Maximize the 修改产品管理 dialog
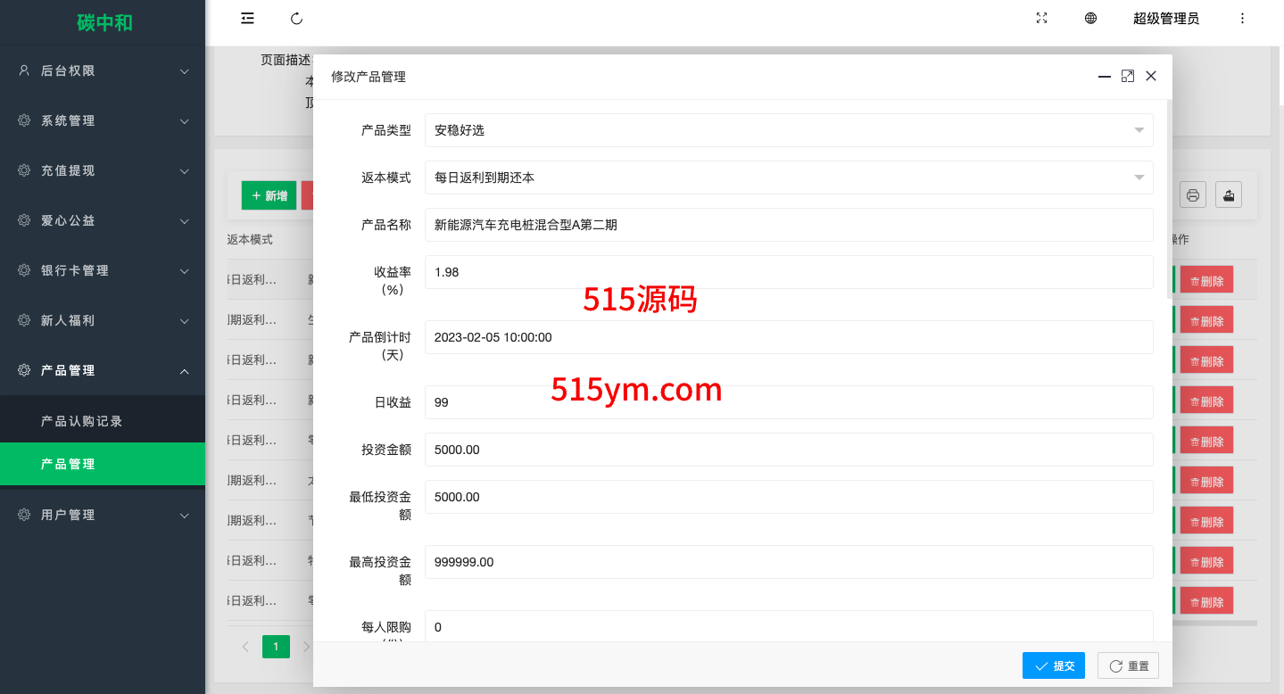Viewport: 1284px width, 694px height. coord(1128,77)
